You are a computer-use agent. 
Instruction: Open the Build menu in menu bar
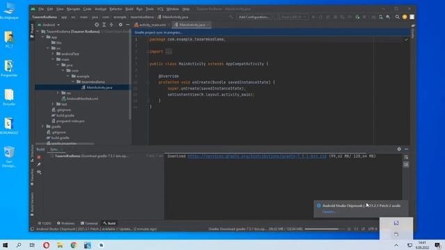[129, 9]
